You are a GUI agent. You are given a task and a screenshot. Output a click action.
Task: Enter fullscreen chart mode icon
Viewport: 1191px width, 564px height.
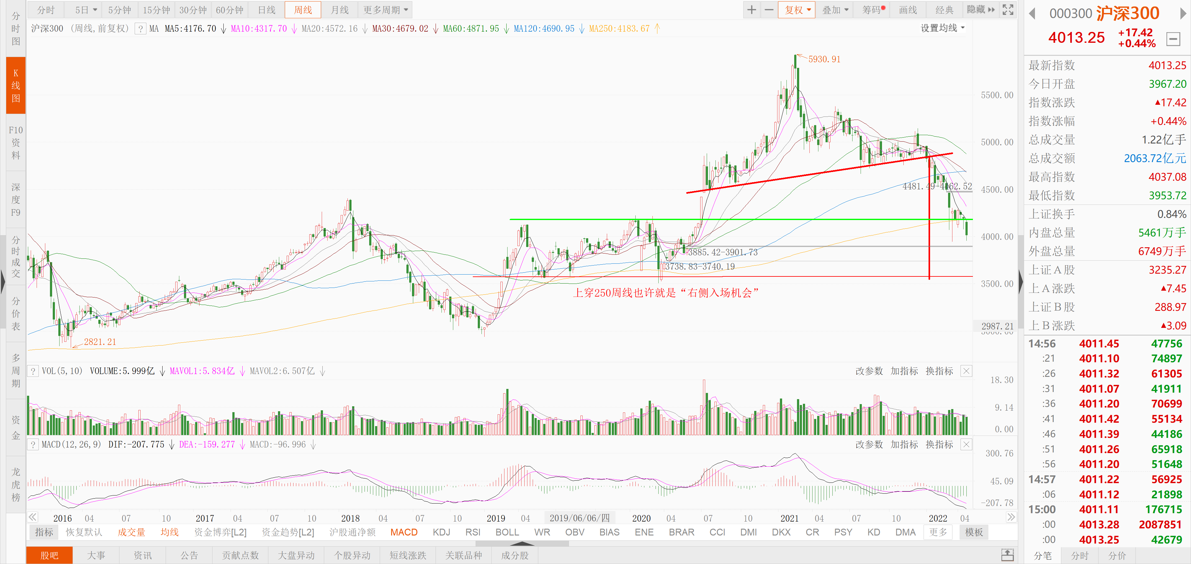[x=1008, y=10]
